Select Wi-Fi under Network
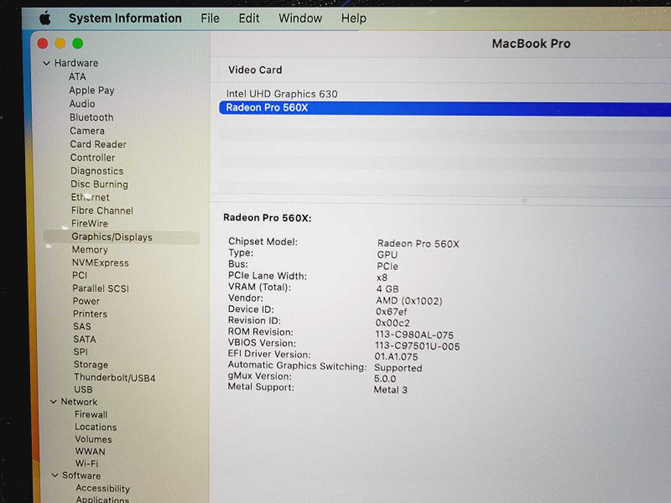 coord(87,464)
